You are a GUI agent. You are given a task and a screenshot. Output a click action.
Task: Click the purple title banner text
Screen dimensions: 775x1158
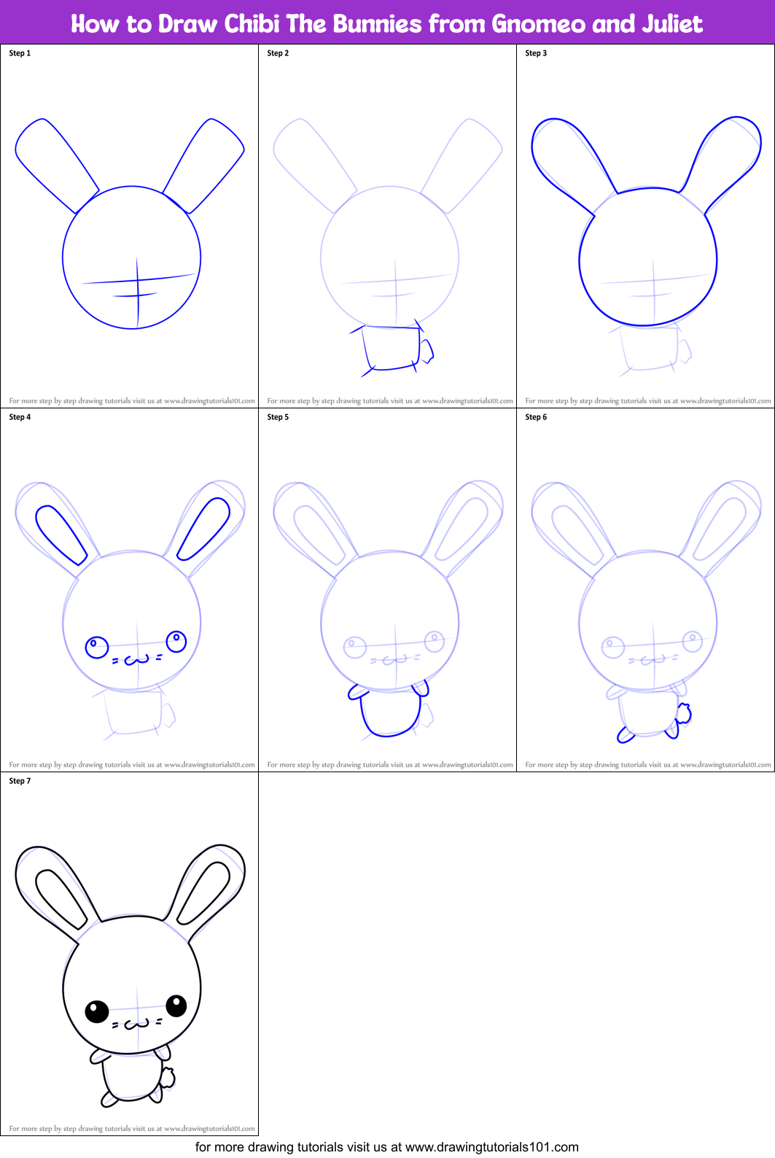click(387, 24)
